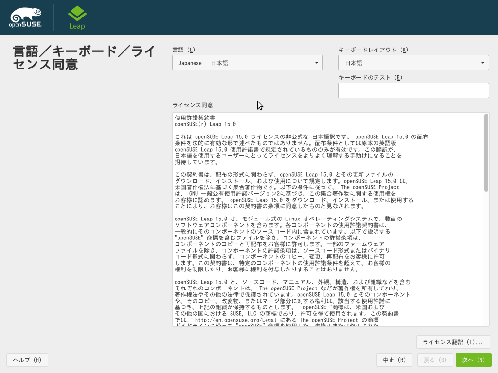
Task: Click the line starting 'これは openSUSE Leap 15.0 ライセンス'
Action: tap(302, 136)
